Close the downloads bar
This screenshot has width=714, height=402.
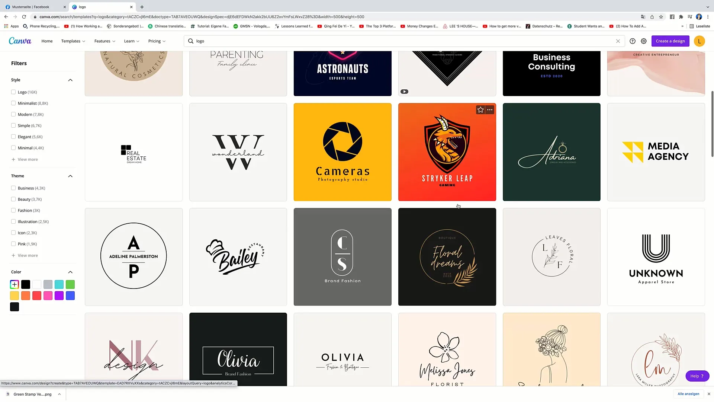coord(709,394)
